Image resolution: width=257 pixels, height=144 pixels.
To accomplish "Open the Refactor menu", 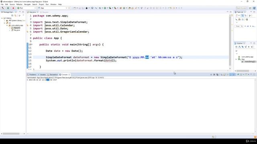I will tap(19, 4).
